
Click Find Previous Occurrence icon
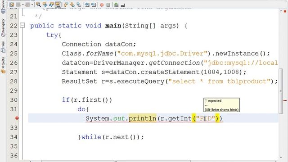(x=45, y=4)
